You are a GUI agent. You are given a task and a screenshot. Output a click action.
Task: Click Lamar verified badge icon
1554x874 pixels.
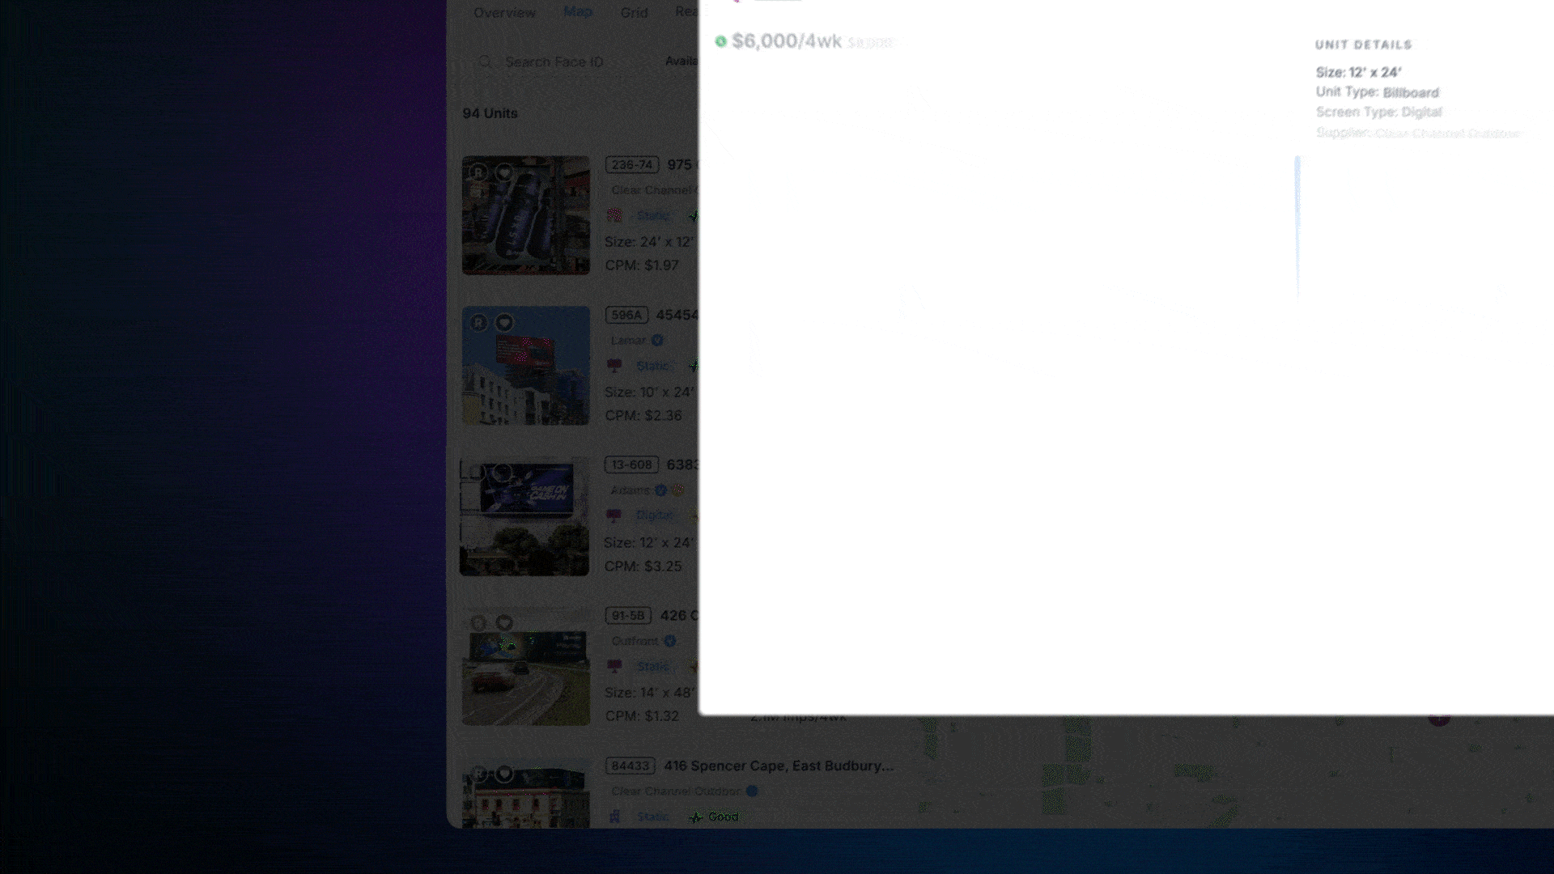tap(657, 341)
